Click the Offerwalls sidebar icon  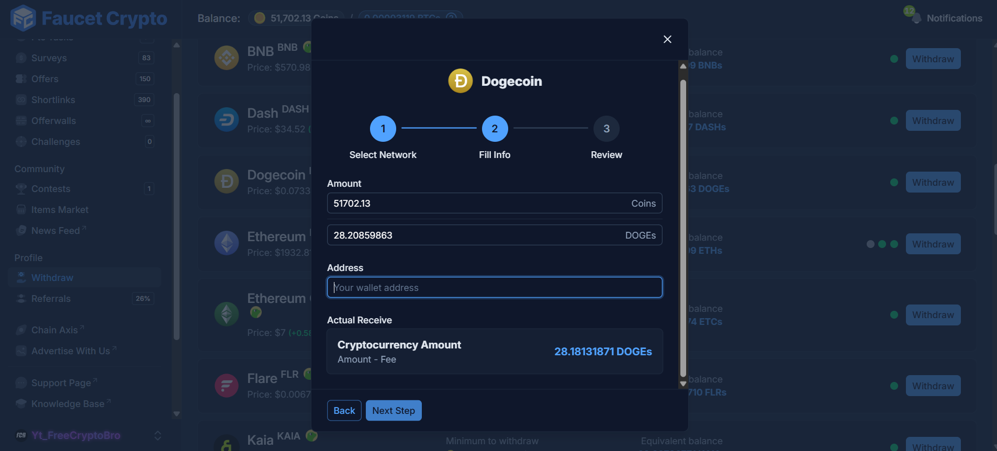[x=21, y=121]
